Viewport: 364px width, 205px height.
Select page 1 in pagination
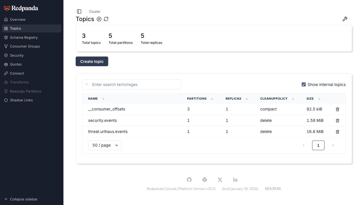click(x=318, y=145)
